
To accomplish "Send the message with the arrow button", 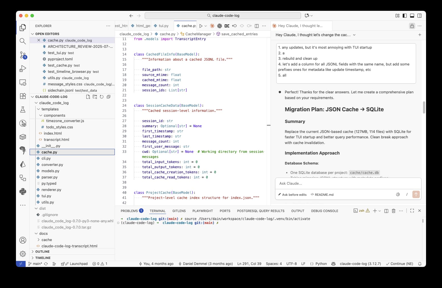I will click(x=416, y=194).
